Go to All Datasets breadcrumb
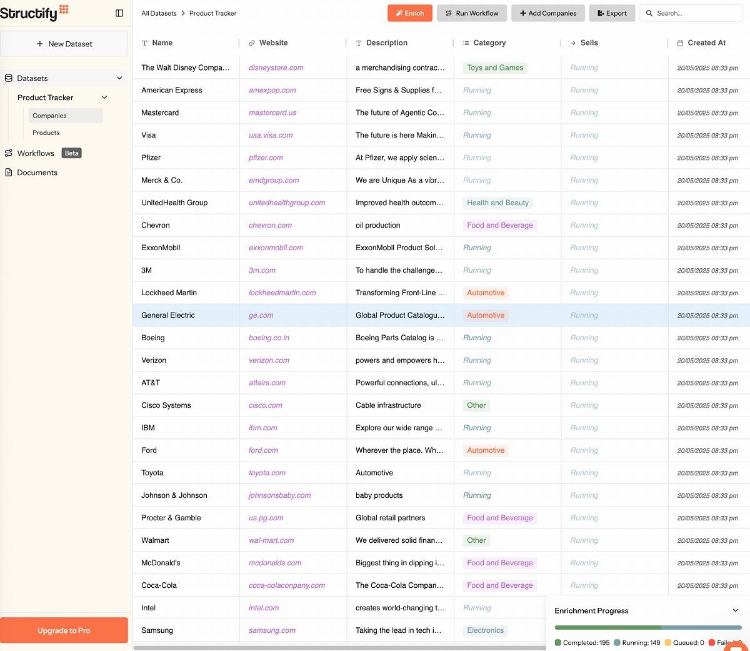Image resolution: width=750 pixels, height=651 pixels. pos(159,13)
